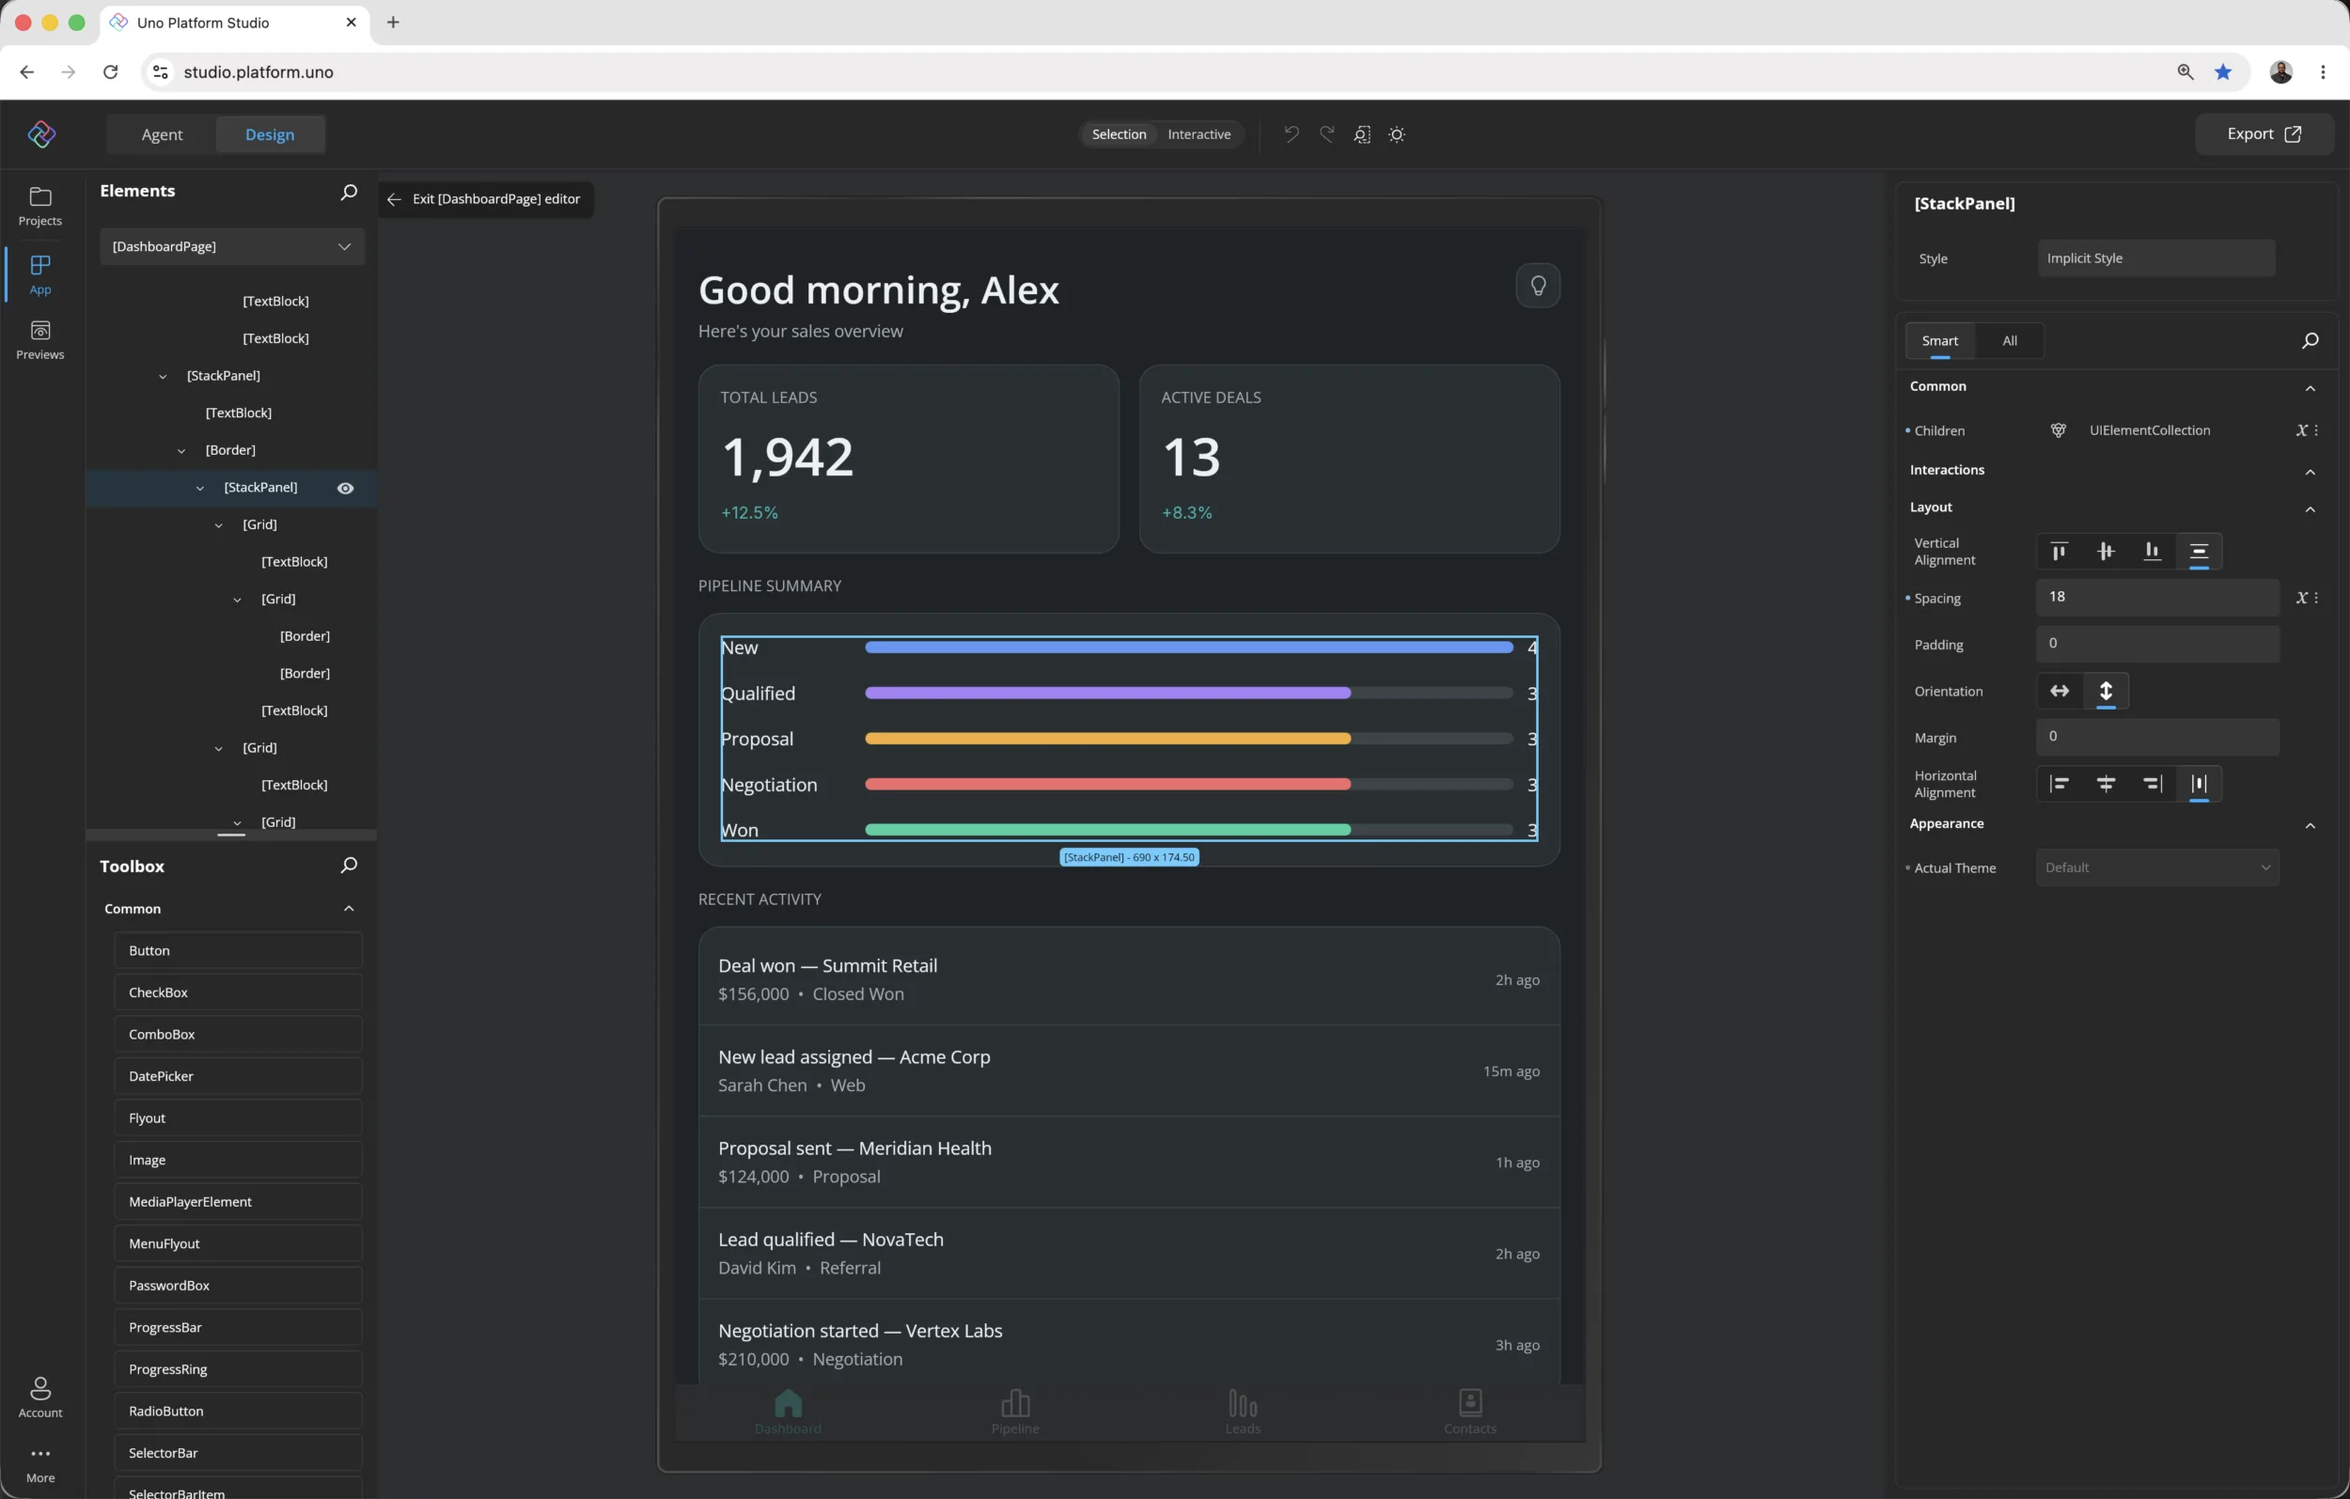Viewport: 2350px width, 1499px height.
Task: Click the Style Implicit Style field
Action: pyautogui.click(x=2155, y=258)
